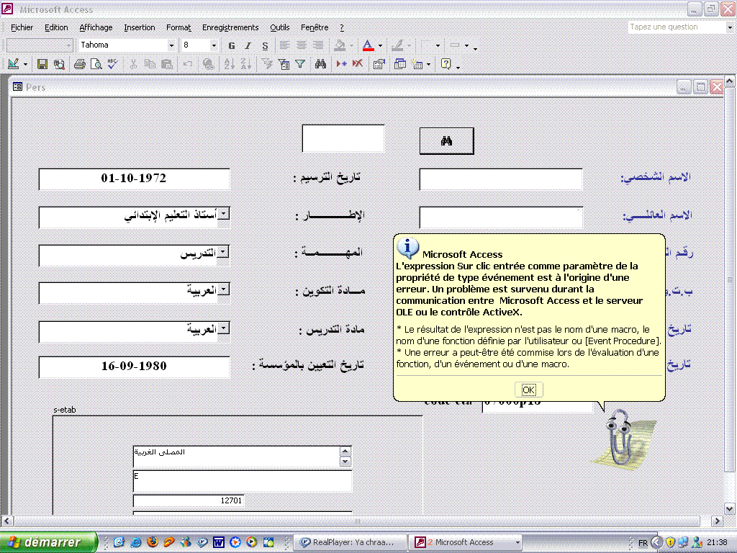Click the Save disk icon in toolbar
Viewport: 737px width, 553px height.
(x=42, y=64)
